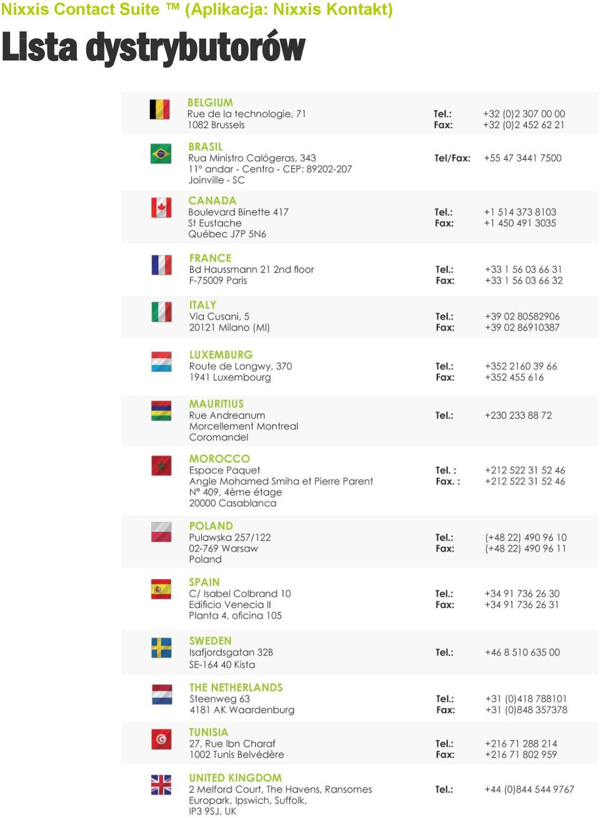Viewport: 600px width, 818px height.
Task: Select the Morocco flag icon
Action: click(x=161, y=466)
